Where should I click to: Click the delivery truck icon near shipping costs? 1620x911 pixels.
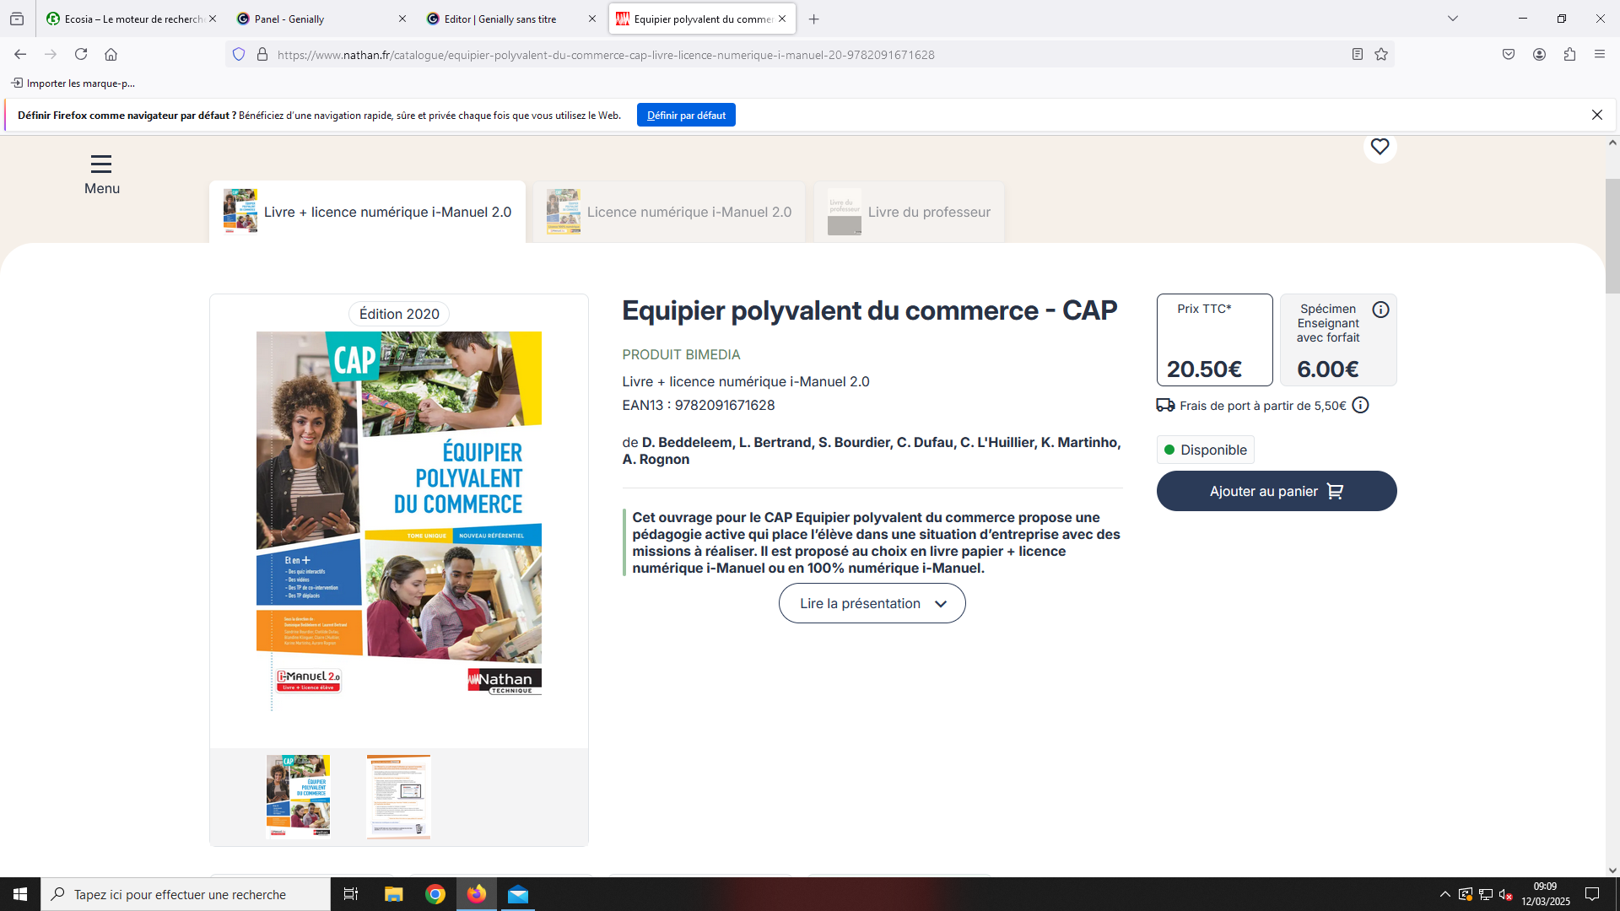pos(1165,405)
